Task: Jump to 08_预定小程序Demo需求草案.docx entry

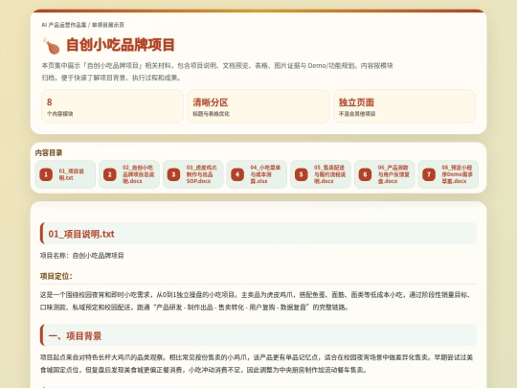Action: point(448,174)
